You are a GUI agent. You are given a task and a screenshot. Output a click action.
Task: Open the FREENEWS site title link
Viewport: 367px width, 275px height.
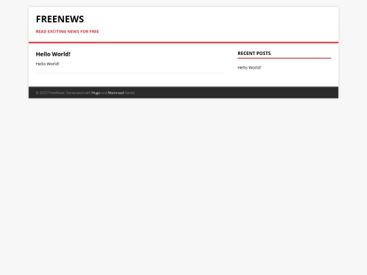point(60,19)
